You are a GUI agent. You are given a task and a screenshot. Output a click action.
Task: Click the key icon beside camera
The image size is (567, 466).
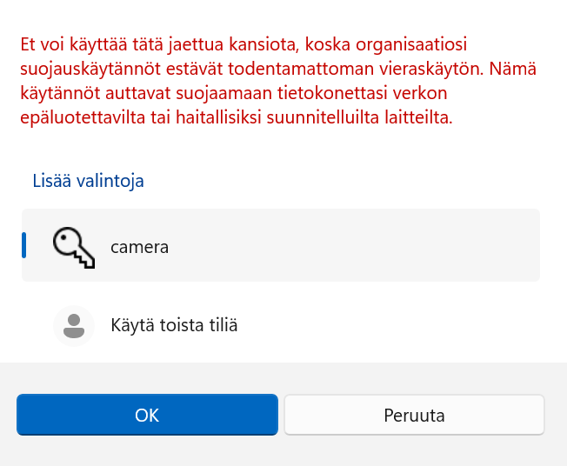[x=73, y=247]
